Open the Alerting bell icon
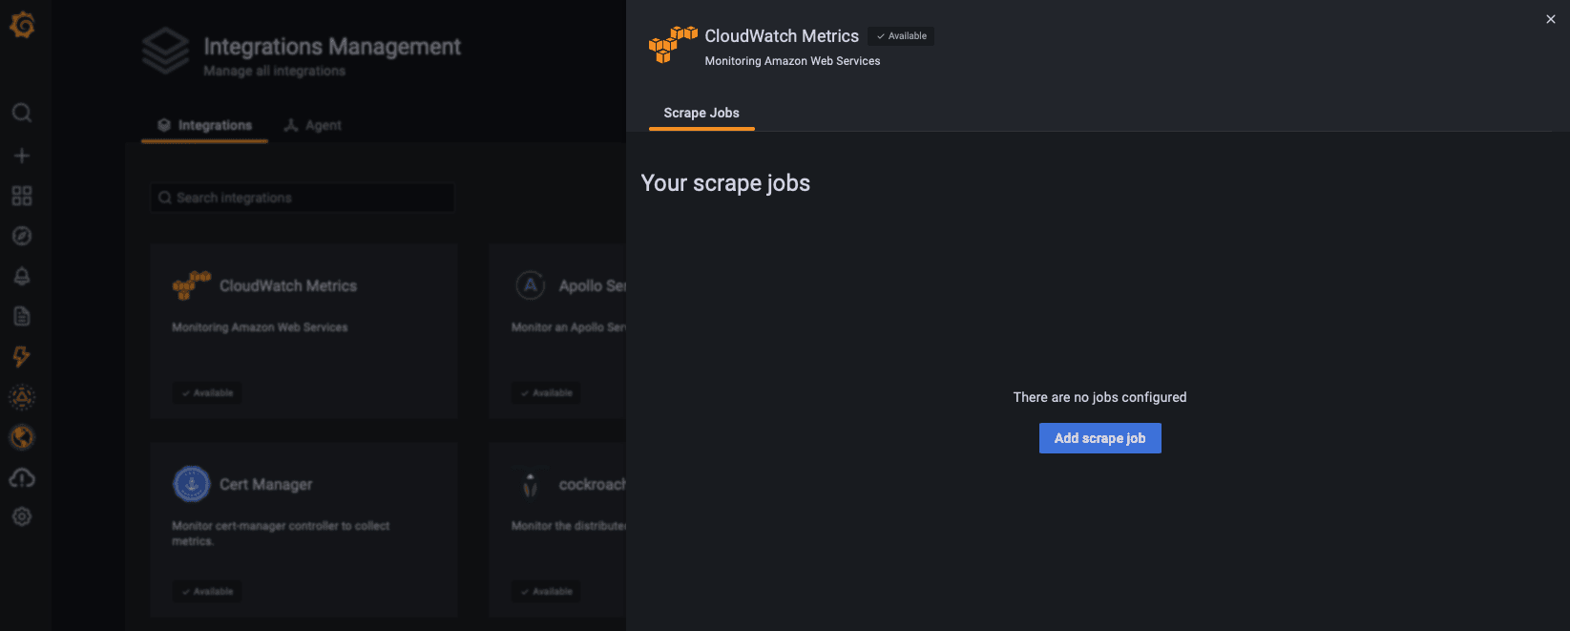 (x=22, y=276)
